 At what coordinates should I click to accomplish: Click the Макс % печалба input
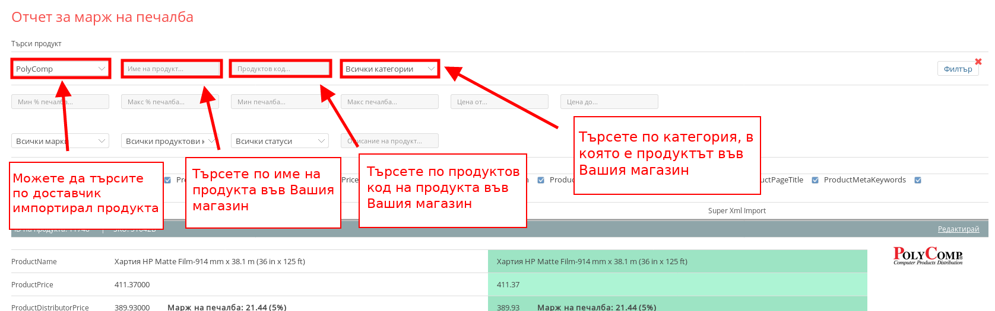coord(170,102)
